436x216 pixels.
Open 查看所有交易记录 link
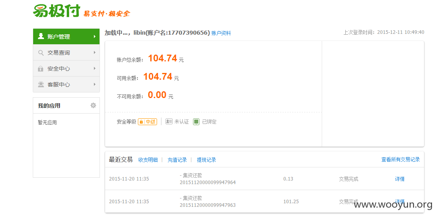(400, 159)
